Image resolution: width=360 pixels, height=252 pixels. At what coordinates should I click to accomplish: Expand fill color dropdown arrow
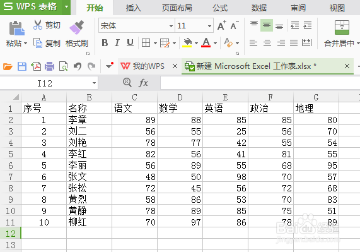[x=196, y=43]
